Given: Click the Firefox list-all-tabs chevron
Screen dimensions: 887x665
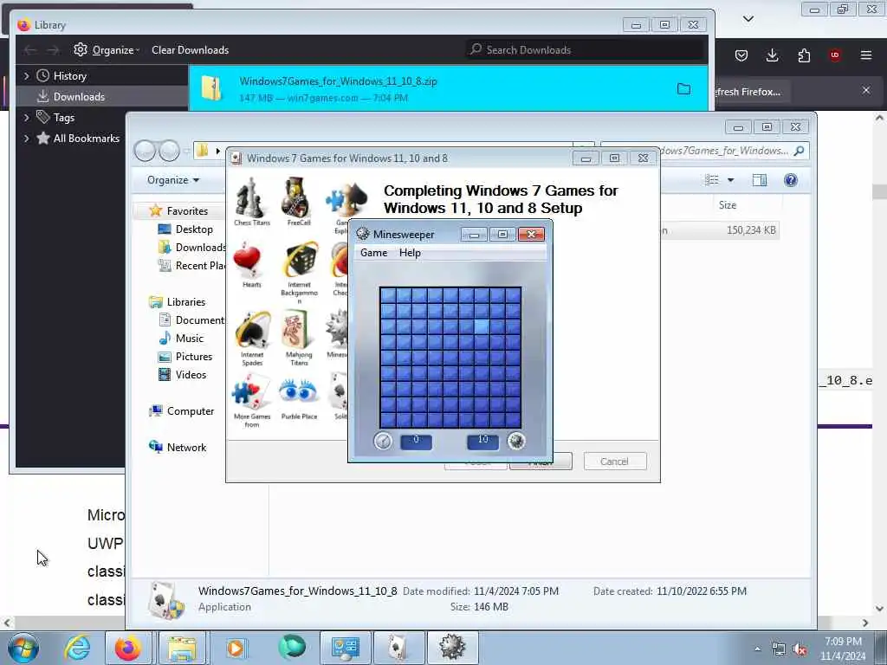Looking at the screenshot, I should point(748,19).
